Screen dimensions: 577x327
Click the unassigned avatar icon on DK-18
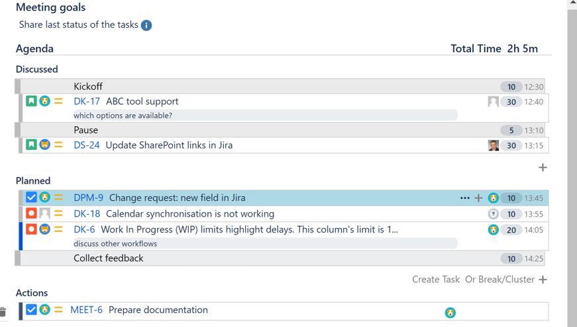(44, 213)
